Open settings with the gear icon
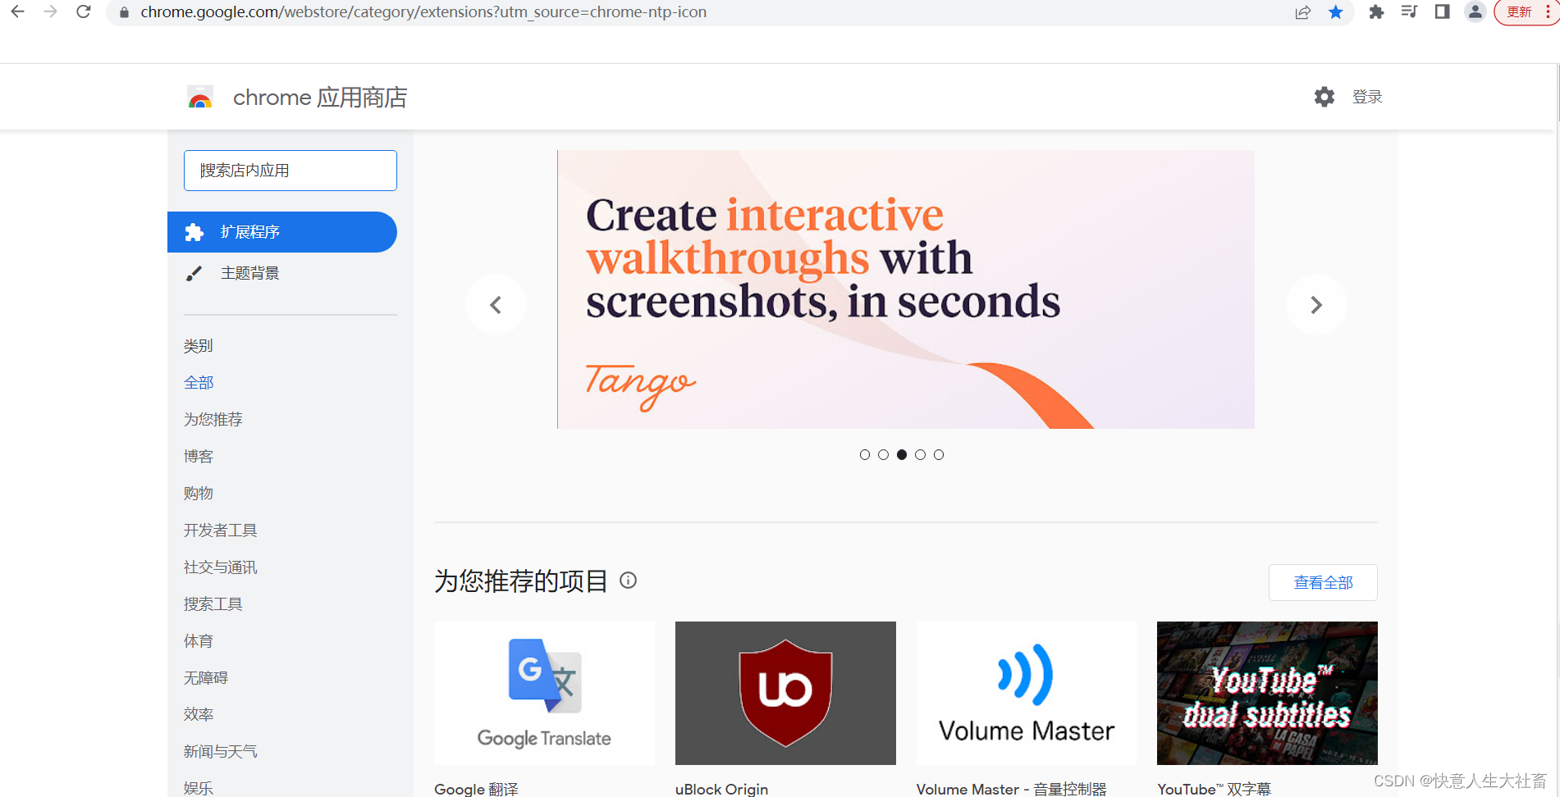 point(1324,97)
